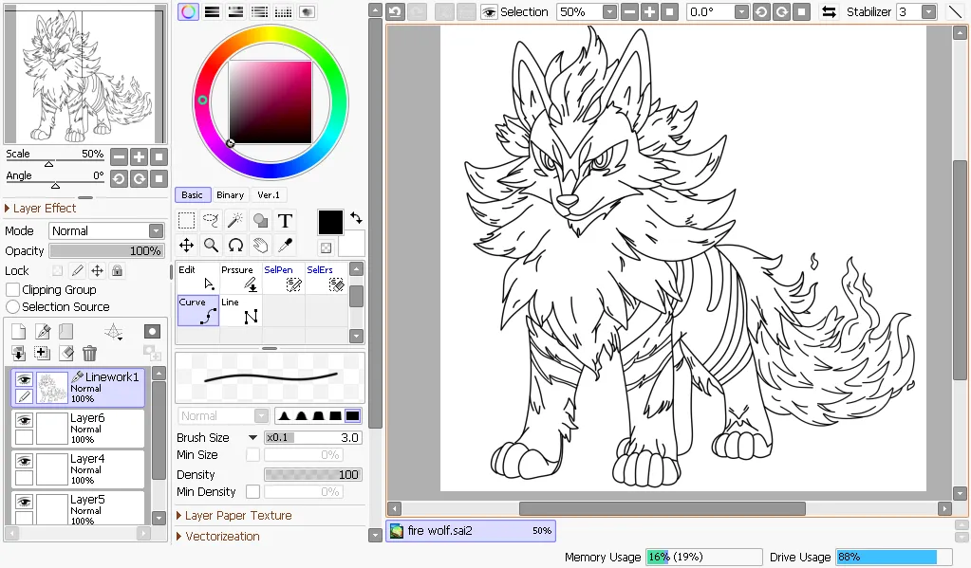Show the swatches panel icon
This screenshot has height=568, width=971.
click(x=283, y=11)
